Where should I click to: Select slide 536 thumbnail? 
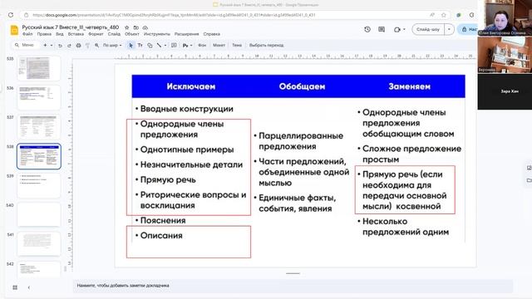[x=39, y=98]
